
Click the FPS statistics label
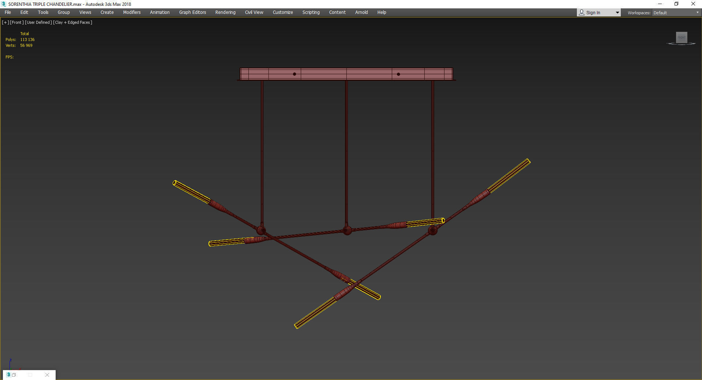click(x=10, y=57)
